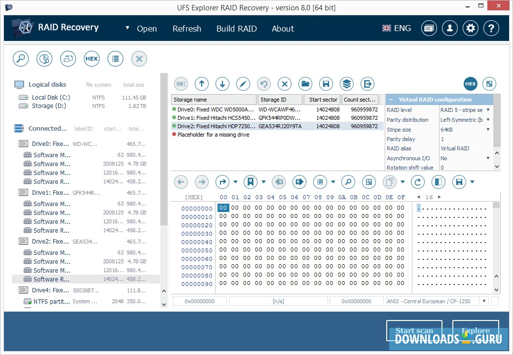Click the Refresh menu item
This screenshot has height=355, width=513.
click(186, 29)
